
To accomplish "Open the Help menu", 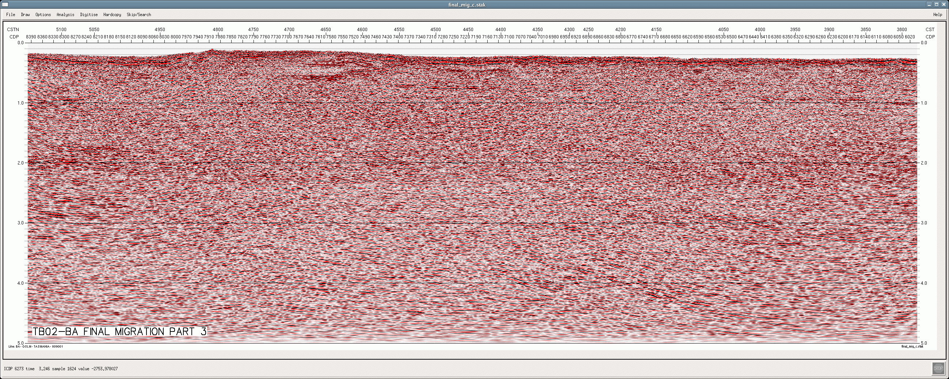I will (937, 15).
